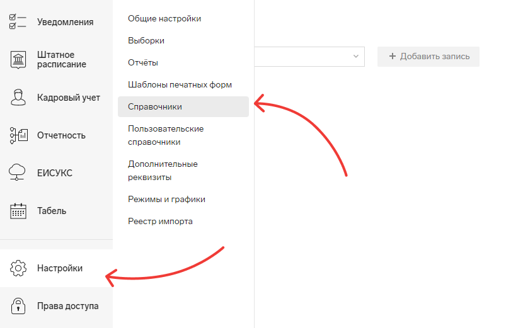Expand the dropdown chevron beside Добавить запись
506x328 pixels.
[355, 56]
